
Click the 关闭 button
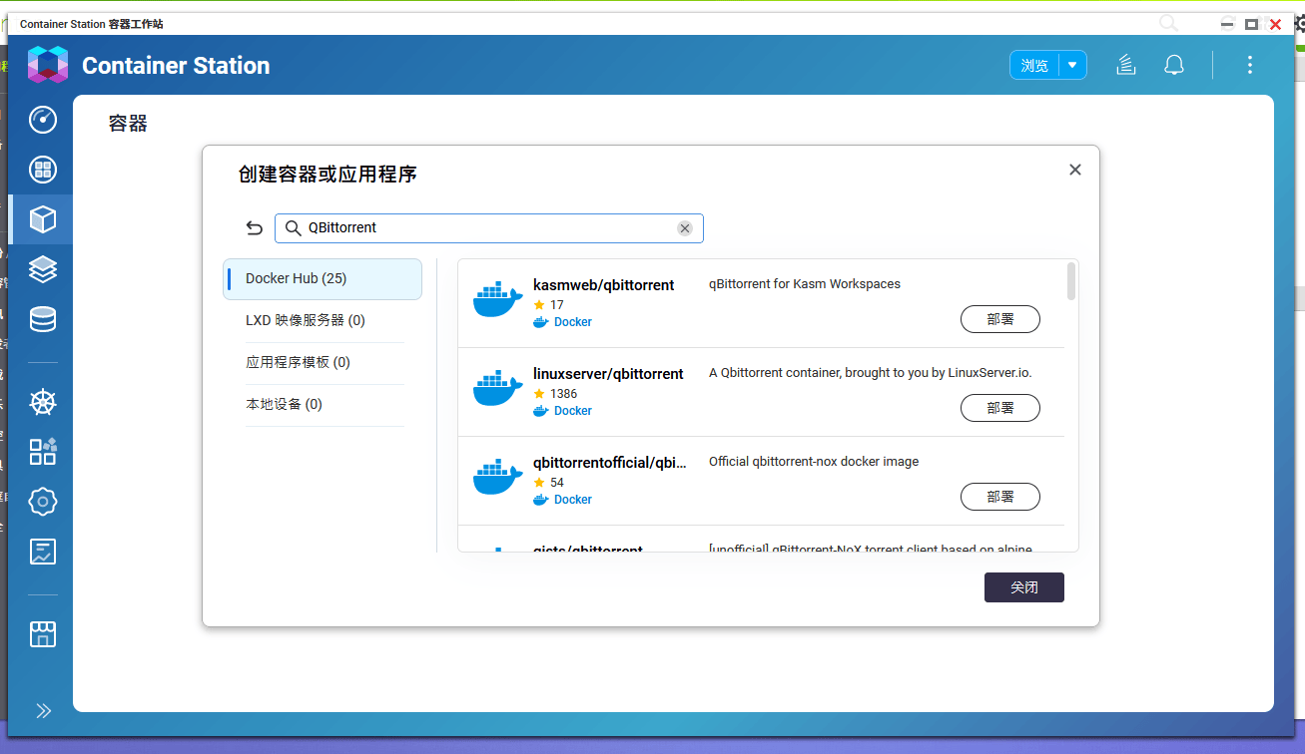[x=1024, y=587]
